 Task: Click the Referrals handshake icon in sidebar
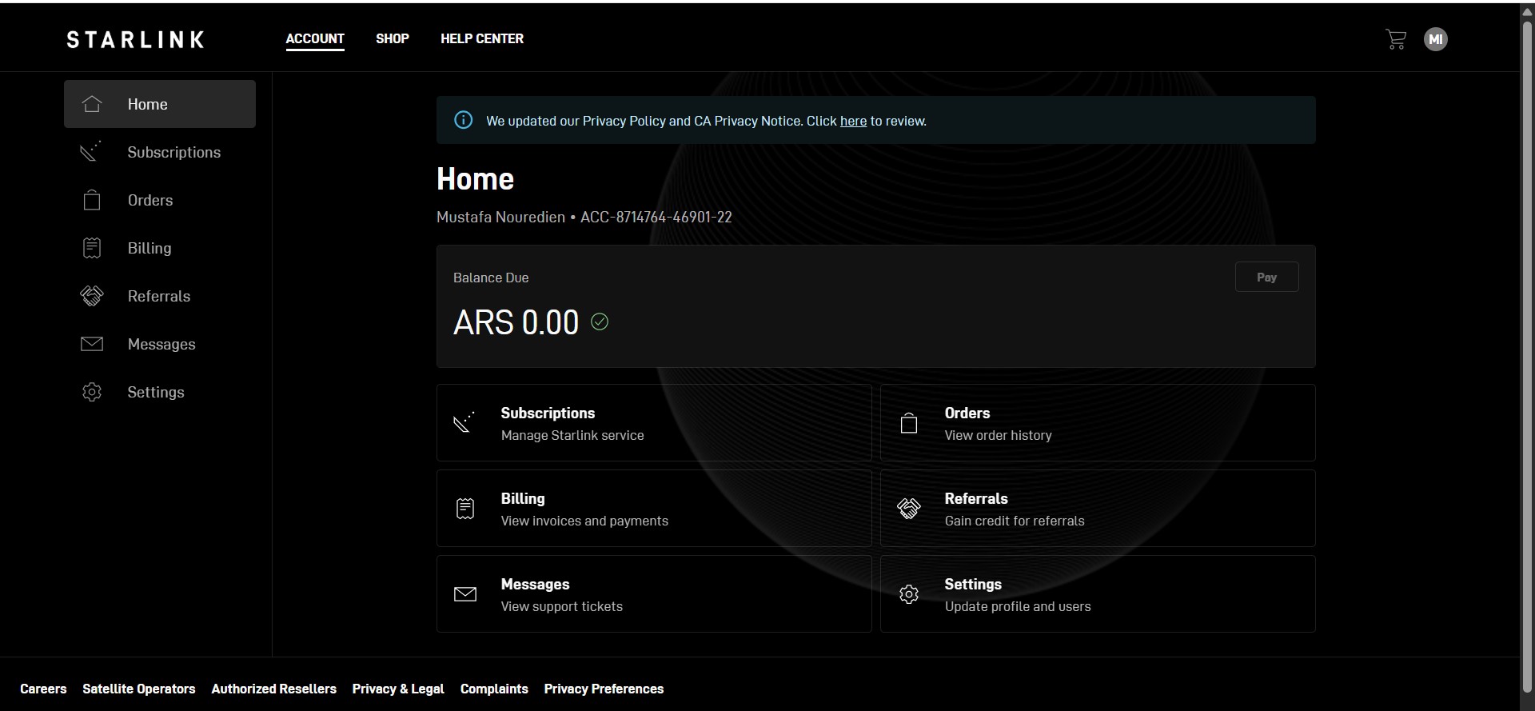coord(92,296)
